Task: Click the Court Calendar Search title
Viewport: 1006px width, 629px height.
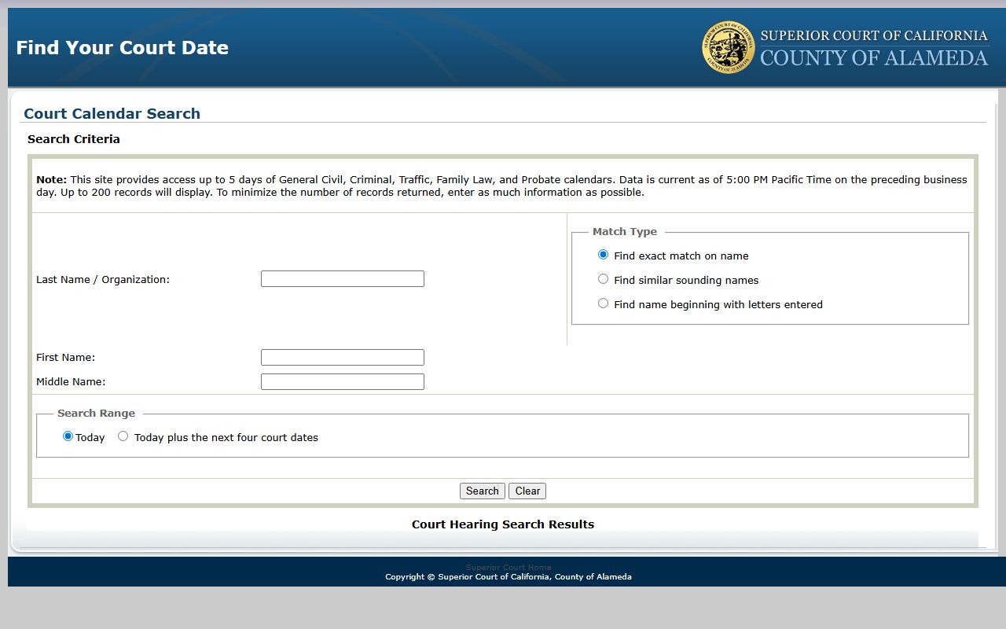Action: coord(112,113)
